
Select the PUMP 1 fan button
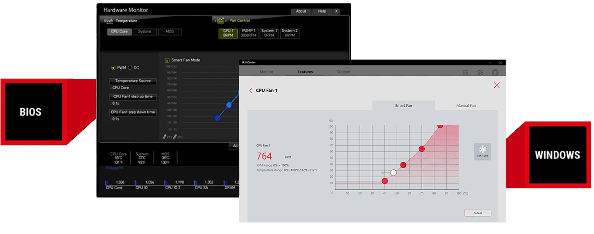(x=249, y=33)
